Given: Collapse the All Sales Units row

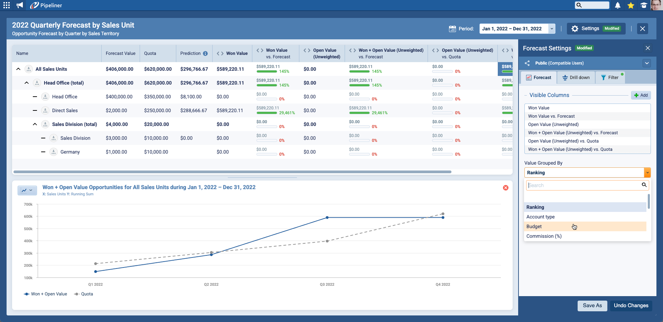Looking at the screenshot, I should click(18, 69).
